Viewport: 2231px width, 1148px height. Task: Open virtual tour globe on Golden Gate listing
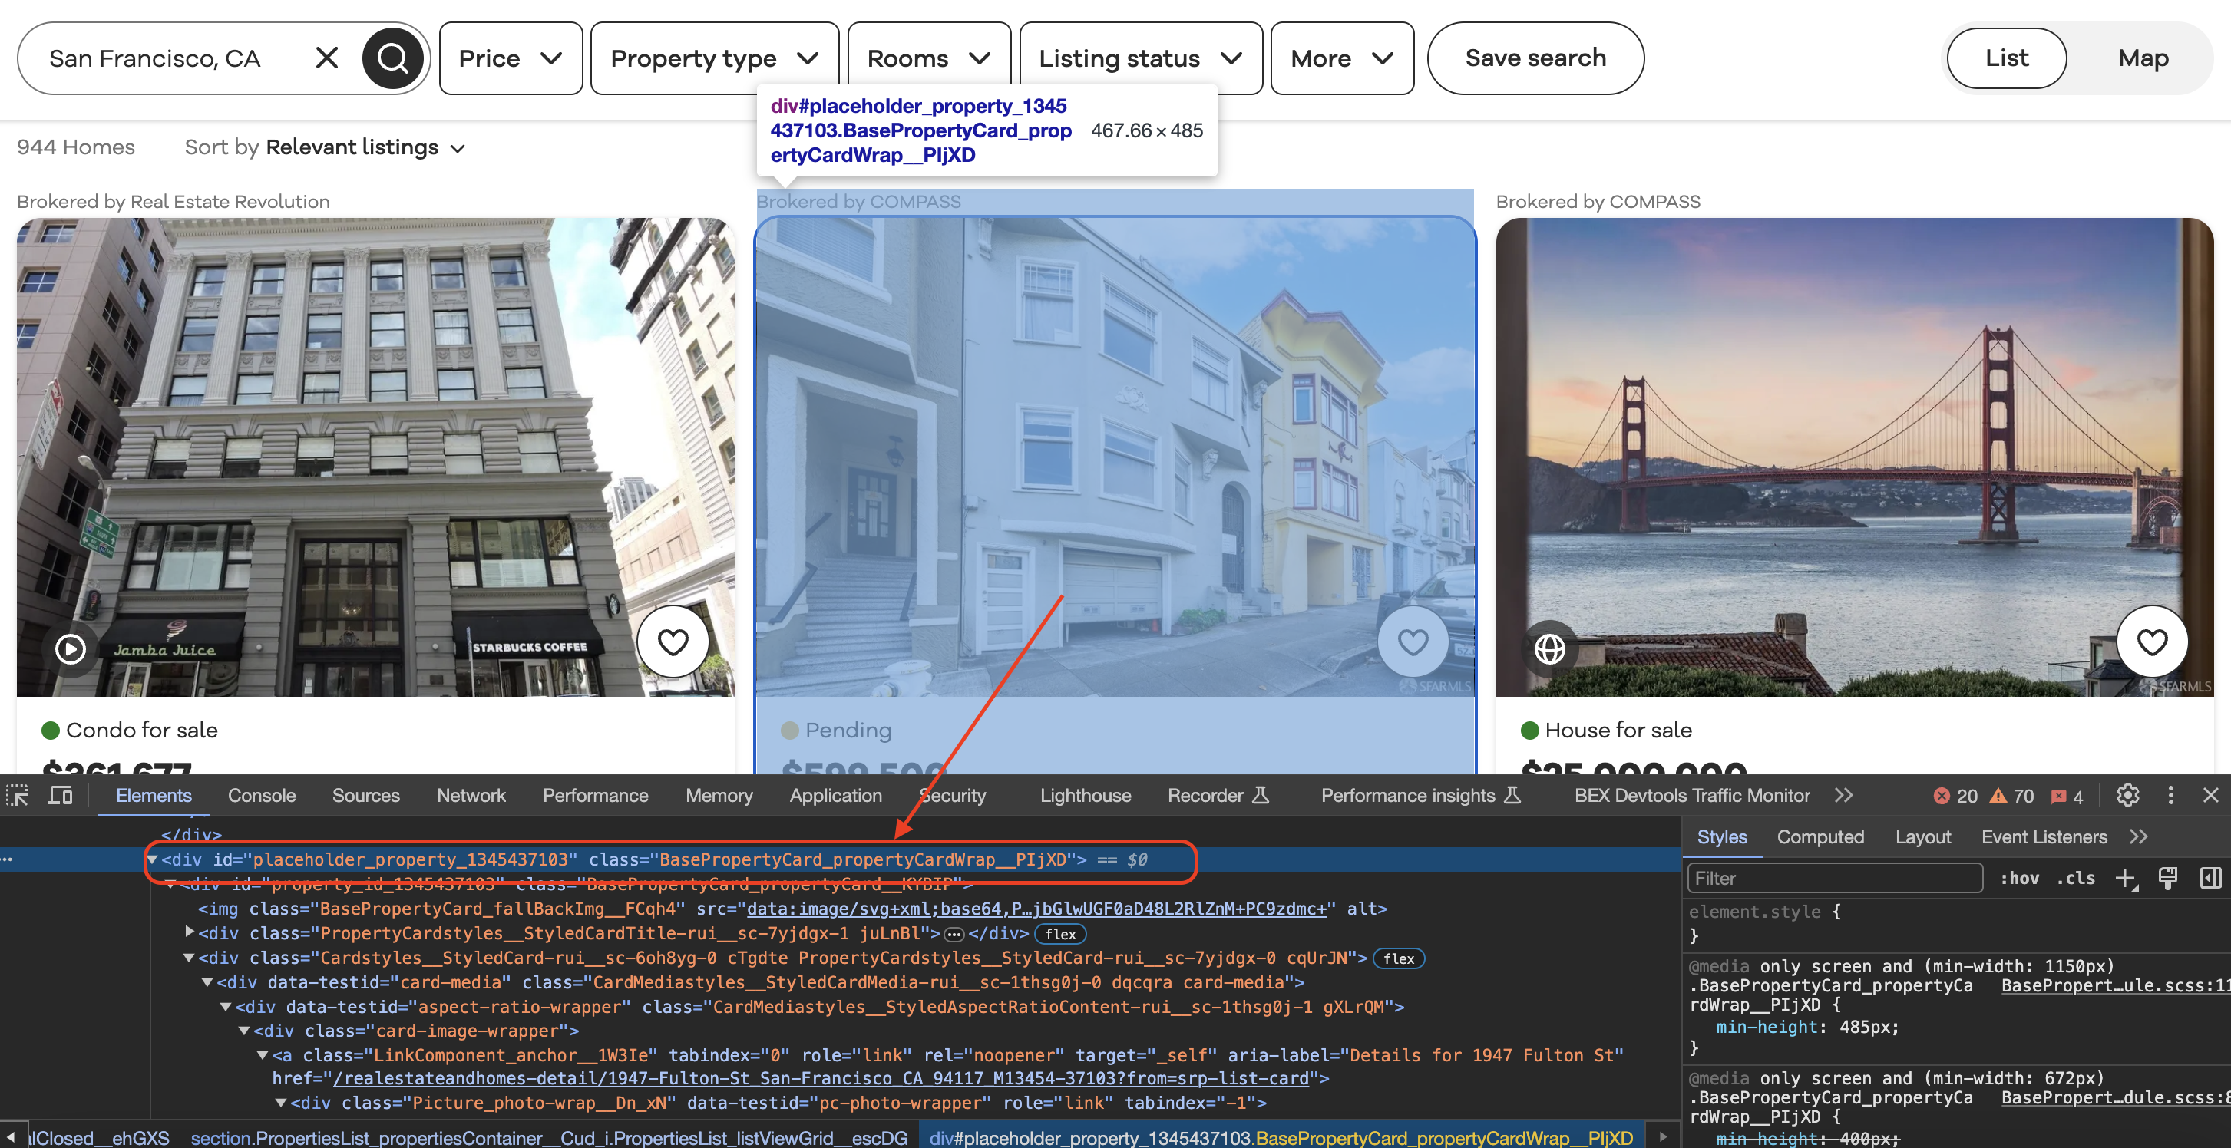(x=1549, y=648)
